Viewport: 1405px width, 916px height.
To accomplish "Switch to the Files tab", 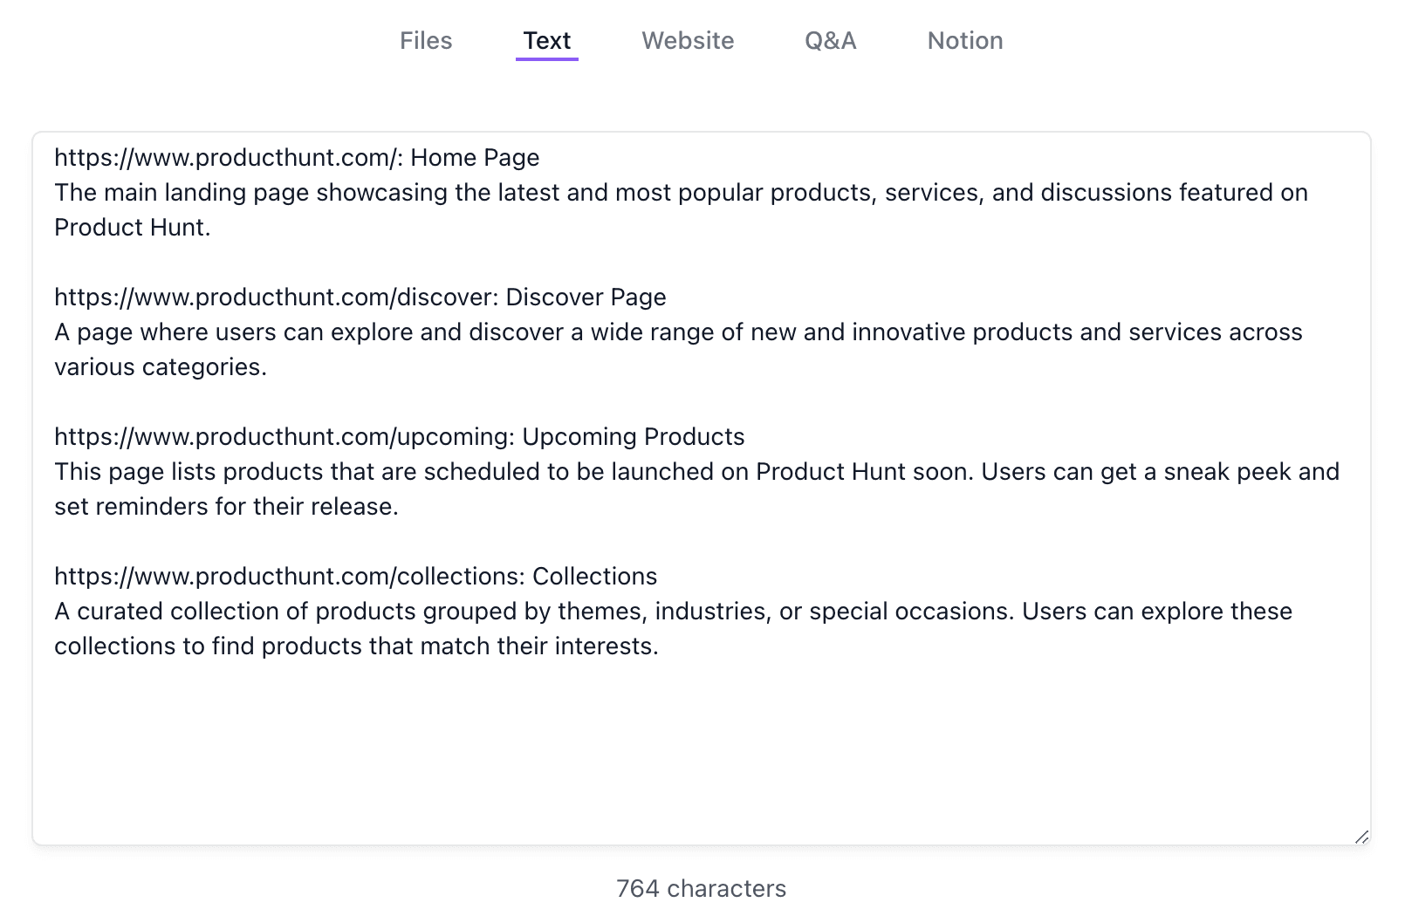I will (x=426, y=40).
